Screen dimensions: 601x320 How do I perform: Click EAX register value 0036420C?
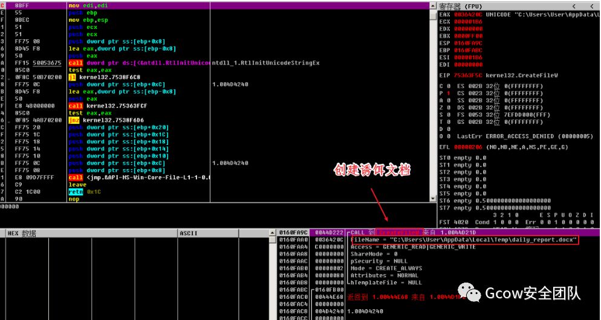click(469, 14)
